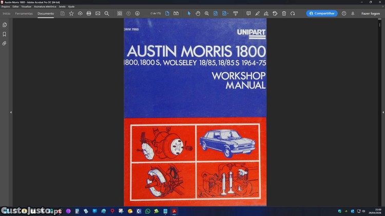385x216 pixels.
Task: Open the search magnifier icon
Action: pyautogui.click(x=107, y=13)
